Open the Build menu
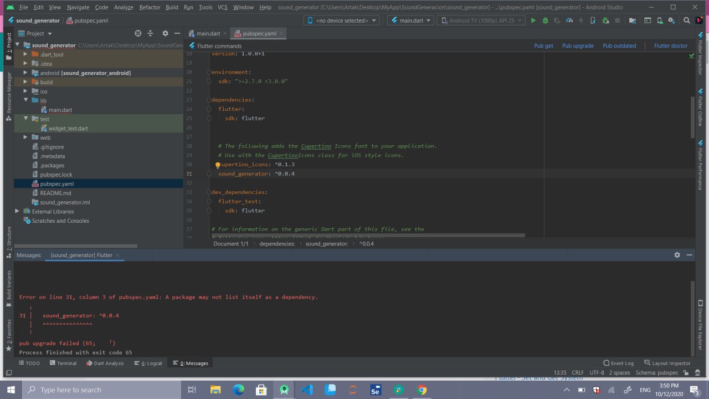 click(x=172, y=7)
